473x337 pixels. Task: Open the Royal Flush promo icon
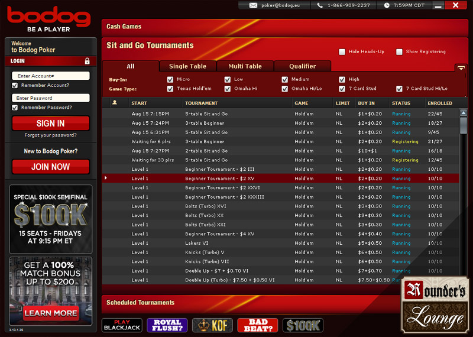click(167, 325)
